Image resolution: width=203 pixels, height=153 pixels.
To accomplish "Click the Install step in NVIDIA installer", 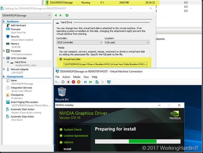I will 67,149.
